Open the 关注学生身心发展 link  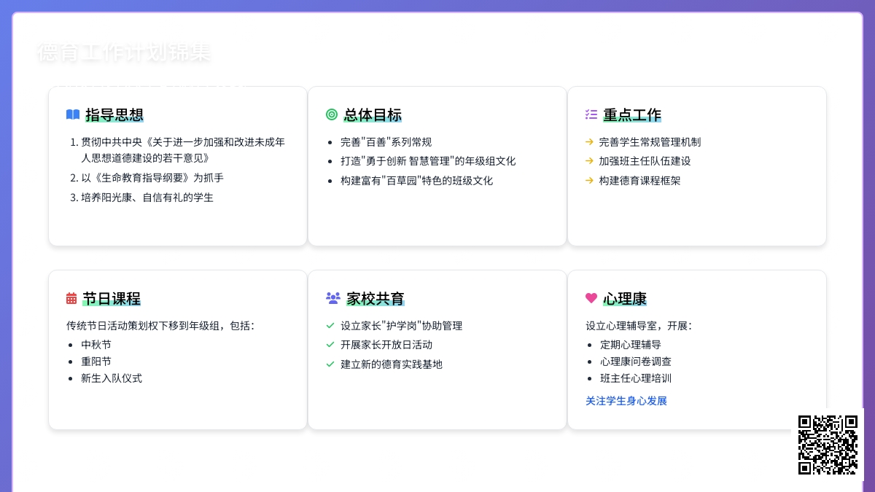point(626,401)
